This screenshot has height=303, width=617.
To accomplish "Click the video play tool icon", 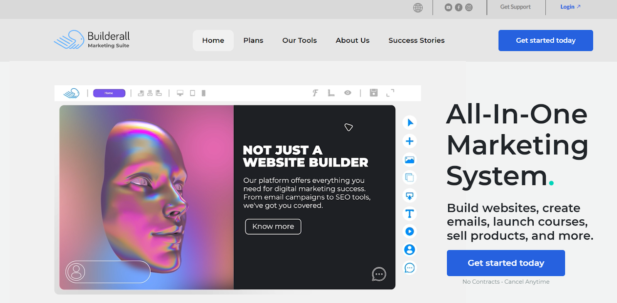I will (x=410, y=231).
